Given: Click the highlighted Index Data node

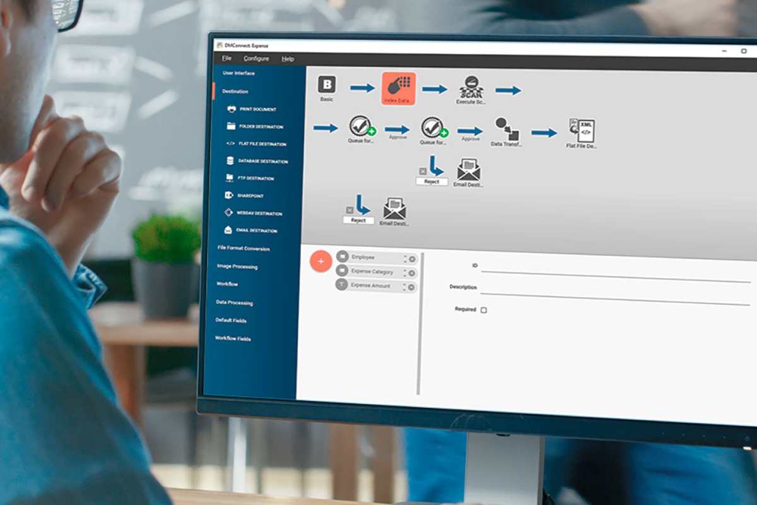Looking at the screenshot, I should (398, 88).
